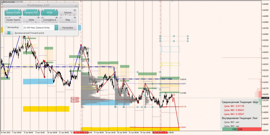Toggle the Cluster Search indicator

coord(13,19)
